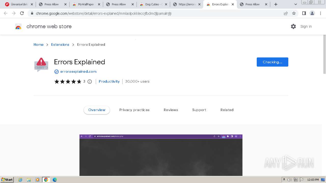Close the MyWallPaper tab
326x183 pixels.
[99, 4]
